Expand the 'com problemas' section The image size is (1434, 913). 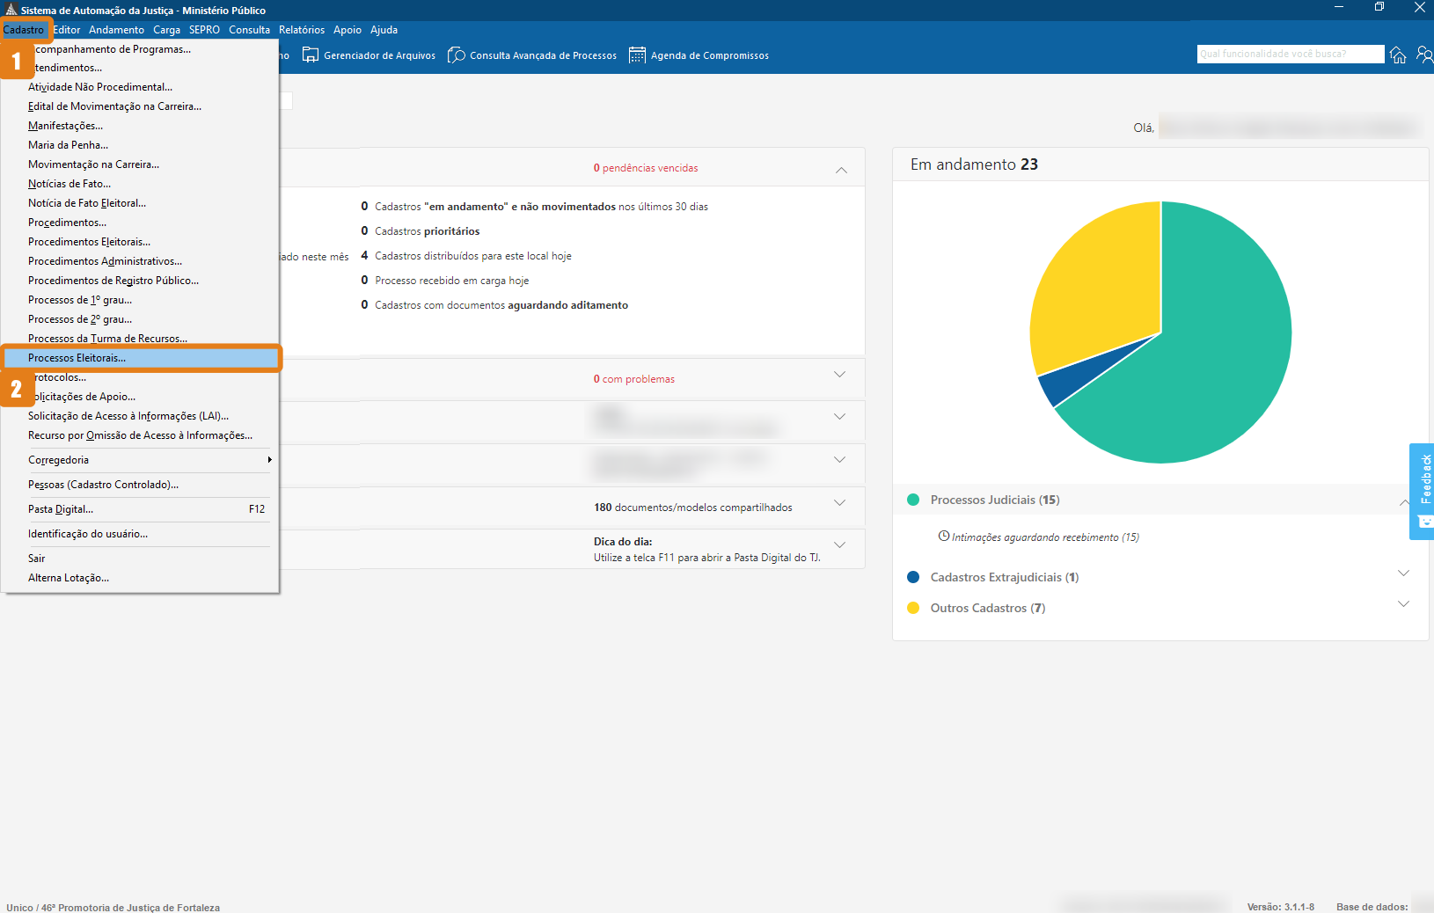tap(839, 375)
